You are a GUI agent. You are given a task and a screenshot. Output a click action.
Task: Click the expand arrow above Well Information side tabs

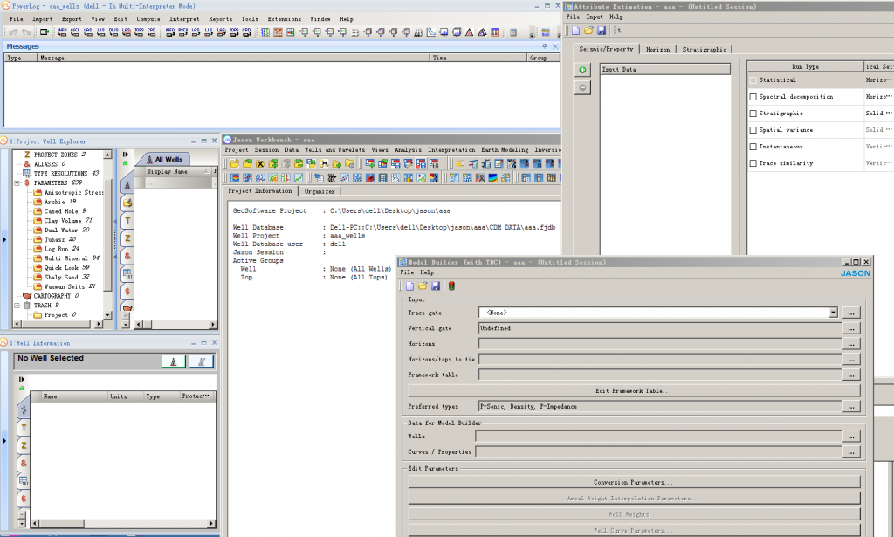point(22,379)
